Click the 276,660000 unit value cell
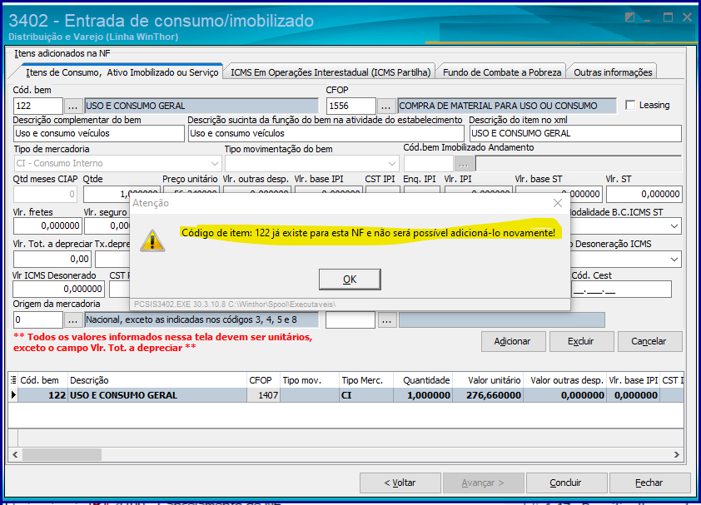 488,395
